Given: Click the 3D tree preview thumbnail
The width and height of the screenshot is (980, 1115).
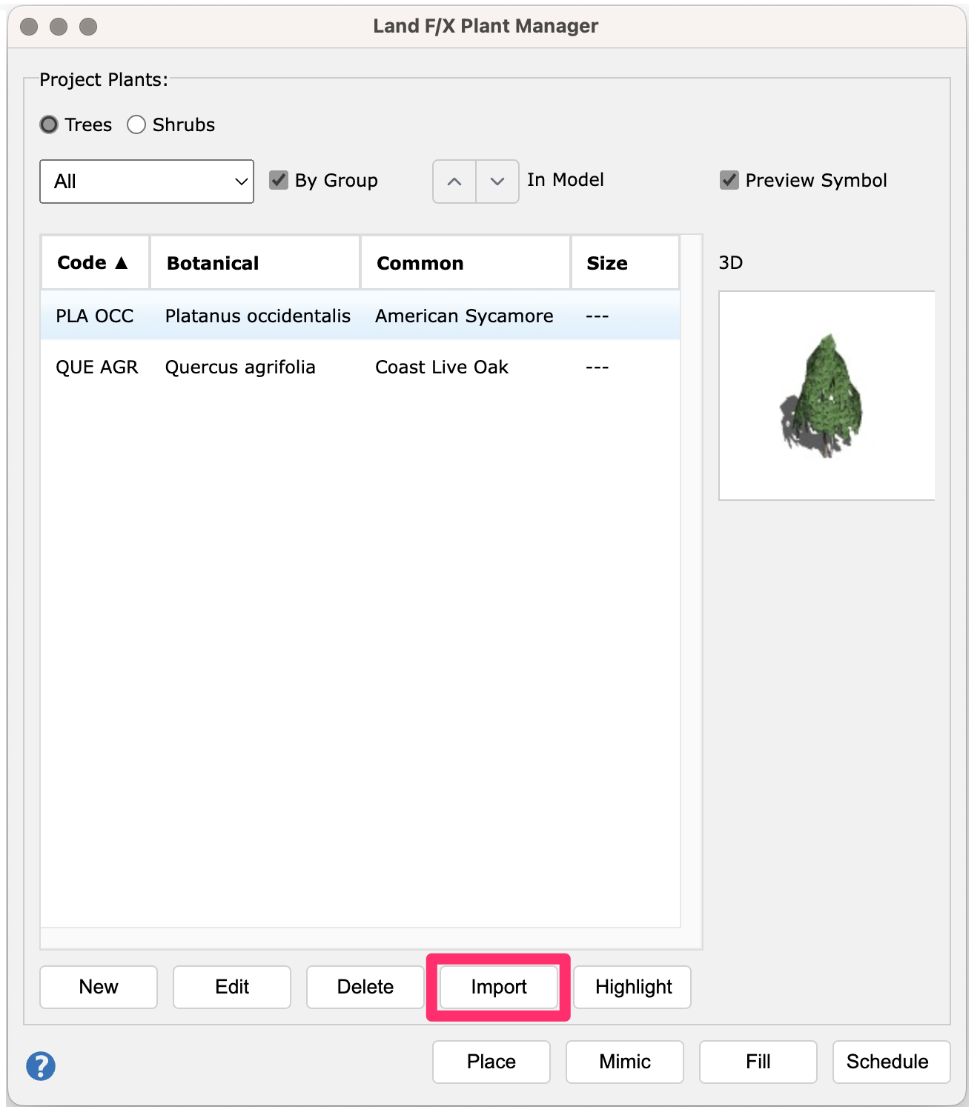Looking at the screenshot, I should [x=827, y=396].
